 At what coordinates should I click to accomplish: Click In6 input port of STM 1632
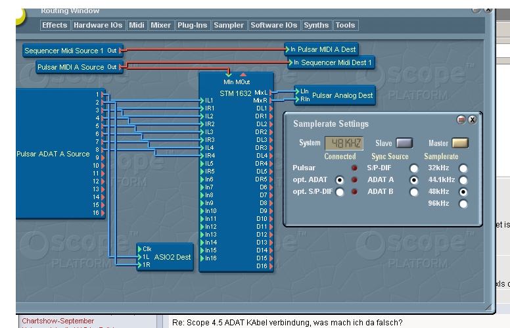point(202,179)
